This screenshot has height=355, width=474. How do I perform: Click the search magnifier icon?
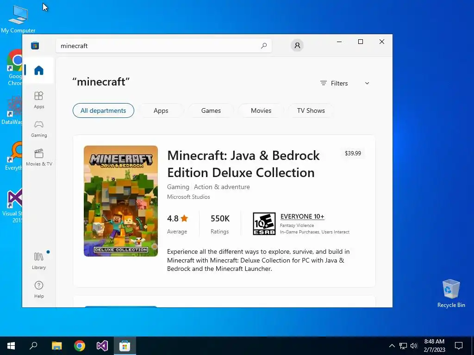click(263, 46)
